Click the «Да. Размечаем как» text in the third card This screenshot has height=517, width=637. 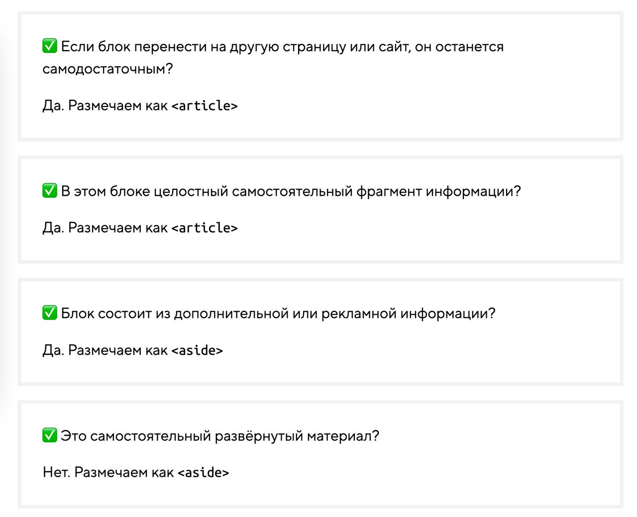pyautogui.click(x=105, y=350)
